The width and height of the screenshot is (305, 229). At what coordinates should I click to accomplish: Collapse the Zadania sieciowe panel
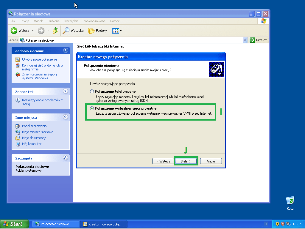click(x=66, y=50)
